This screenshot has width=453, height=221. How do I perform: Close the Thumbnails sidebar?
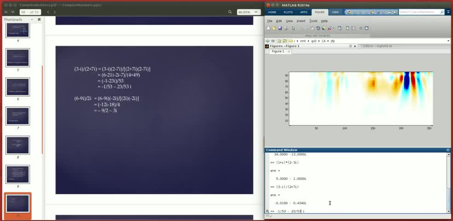(39, 20)
